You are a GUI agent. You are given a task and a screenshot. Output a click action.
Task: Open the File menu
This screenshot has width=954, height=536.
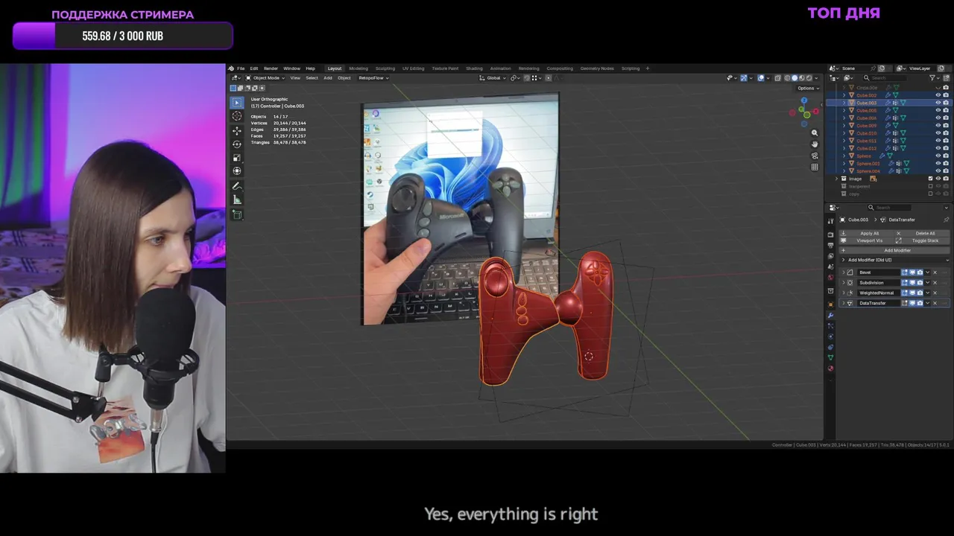241,68
